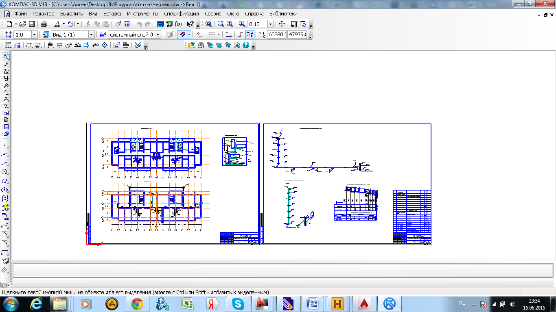Image resolution: width=556 pixels, height=312 pixels.
Task: Open Microsoft Word from the taskbar
Action: tap(313, 304)
